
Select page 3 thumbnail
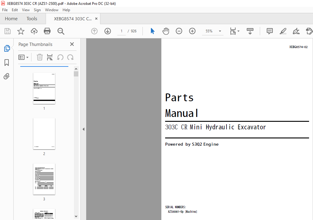(x=44, y=179)
